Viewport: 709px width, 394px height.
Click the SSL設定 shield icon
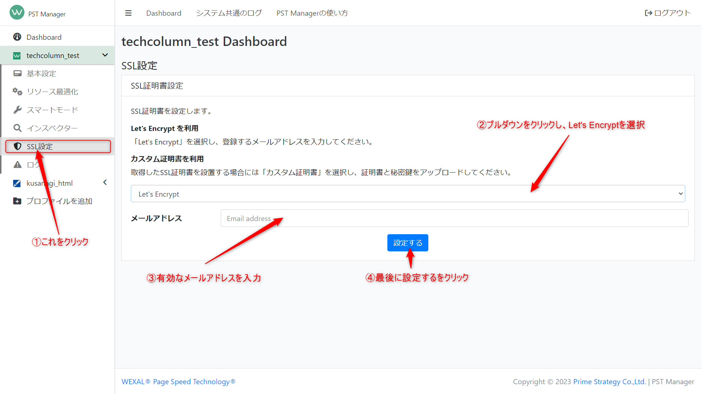point(17,146)
